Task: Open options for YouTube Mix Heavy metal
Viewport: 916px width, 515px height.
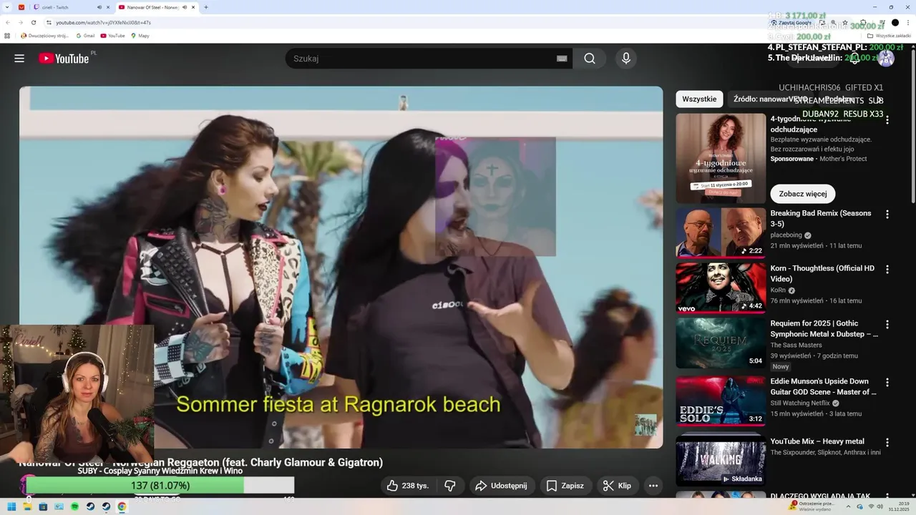Action: [887, 443]
